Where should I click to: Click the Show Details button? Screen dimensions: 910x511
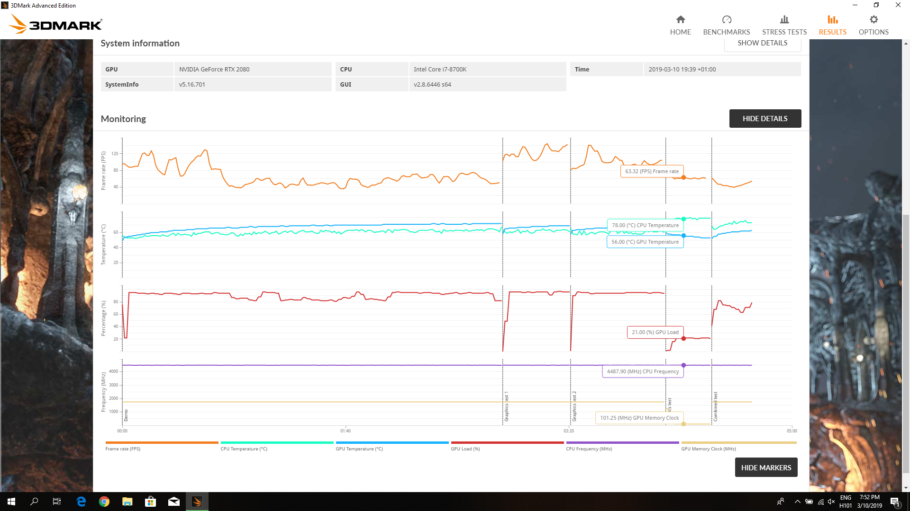(762, 43)
